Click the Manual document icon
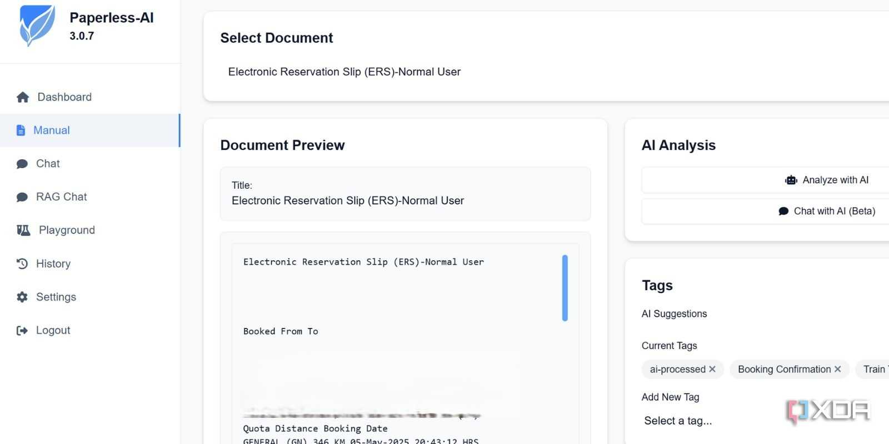The image size is (889, 444). click(21, 130)
